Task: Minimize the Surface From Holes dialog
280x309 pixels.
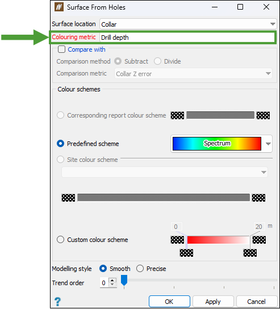Action: pyautogui.click(x=215, y=7)
